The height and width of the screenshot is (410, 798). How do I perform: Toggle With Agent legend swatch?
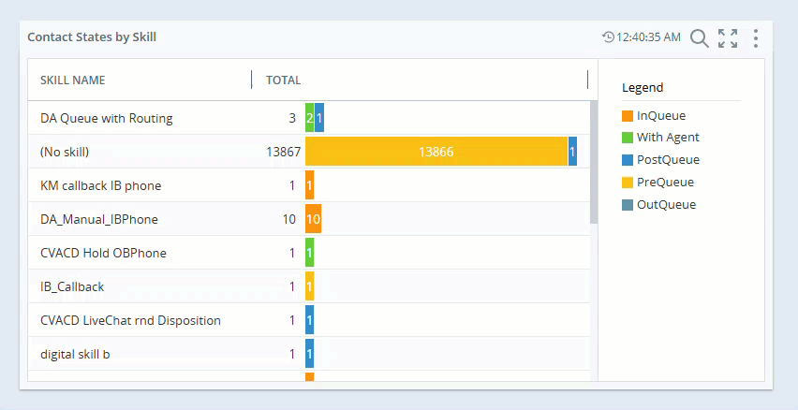pos(628,138)
